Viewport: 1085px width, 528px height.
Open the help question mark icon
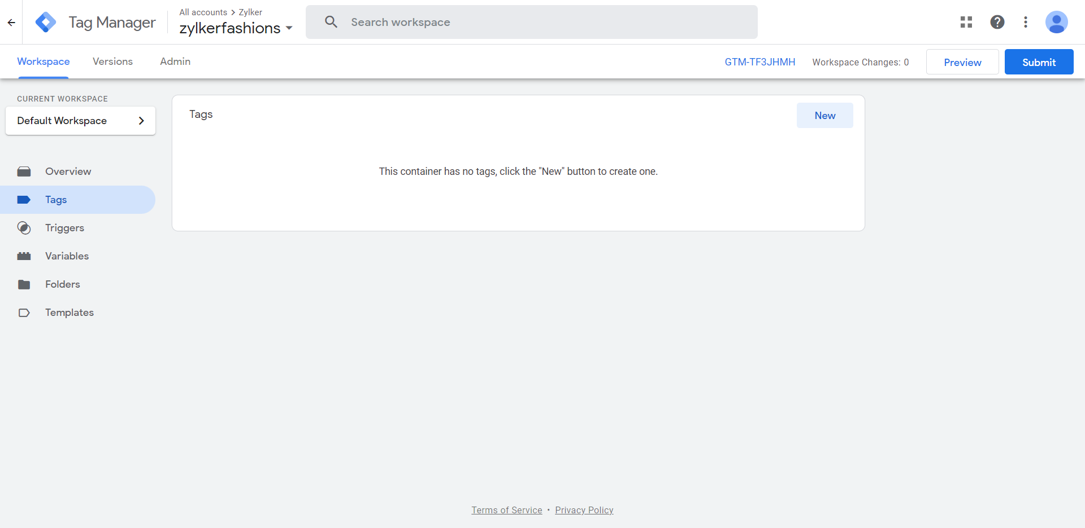997,22
